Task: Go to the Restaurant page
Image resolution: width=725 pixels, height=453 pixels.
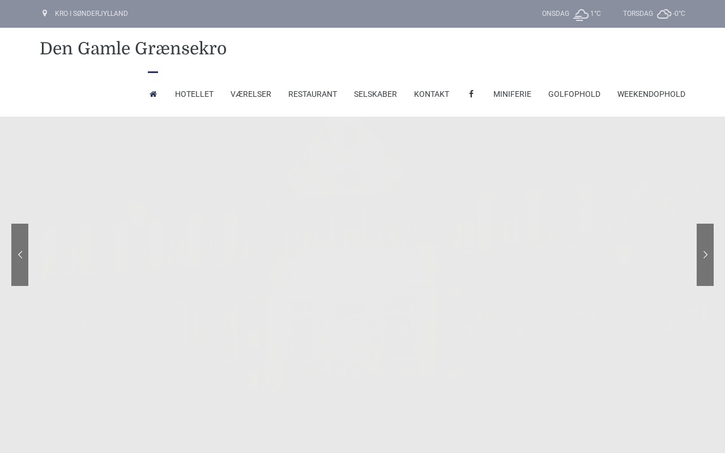Action: 313,94
